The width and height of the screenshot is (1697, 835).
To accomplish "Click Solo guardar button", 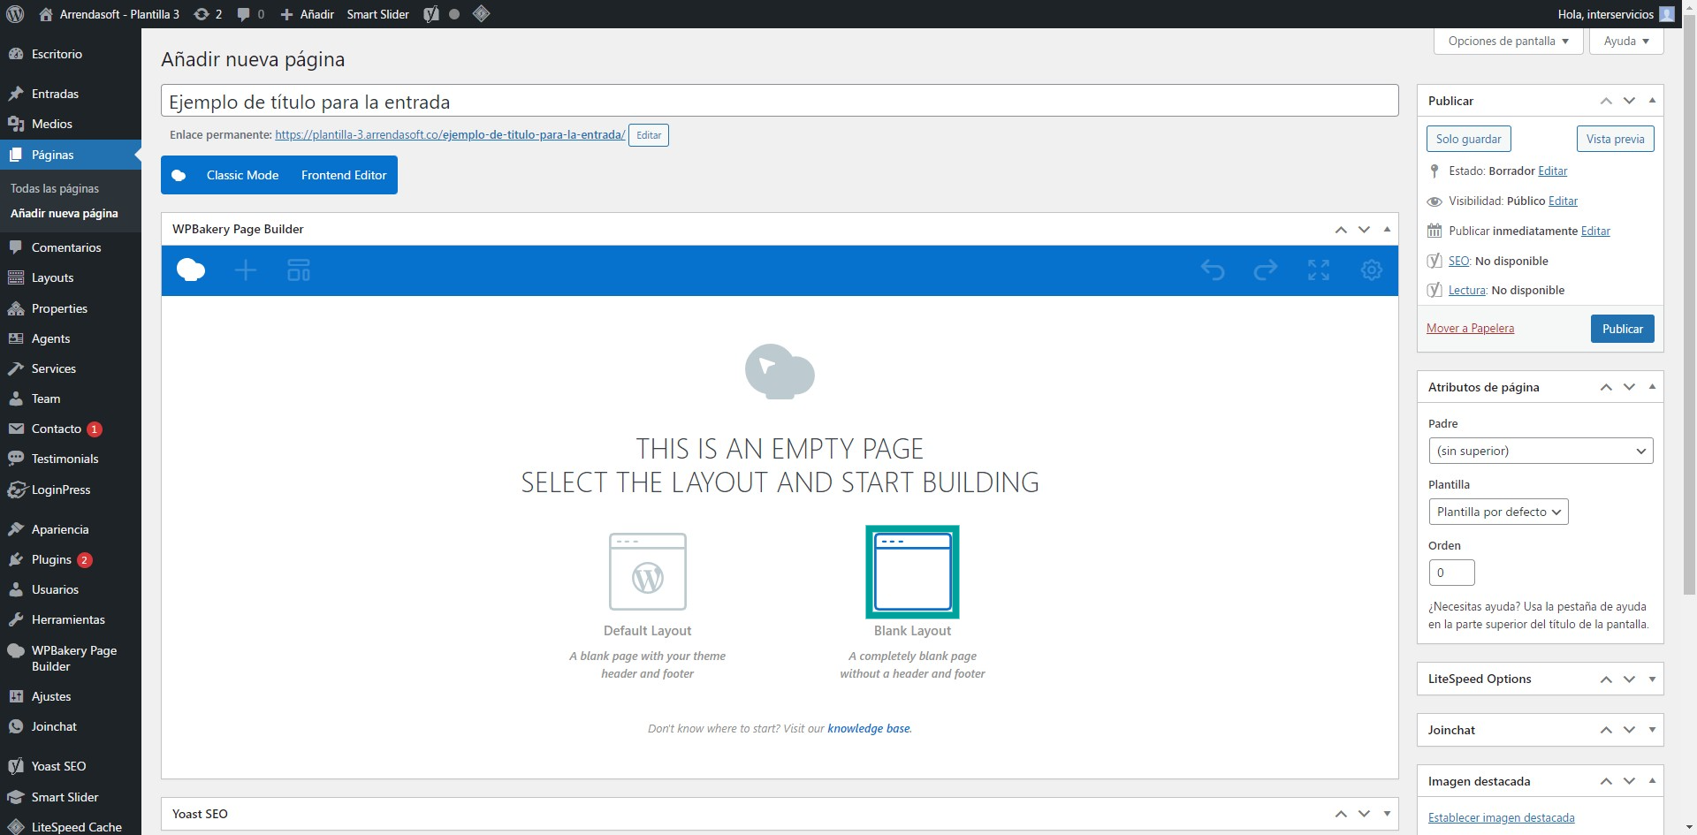I will [x=1469, y=139].
